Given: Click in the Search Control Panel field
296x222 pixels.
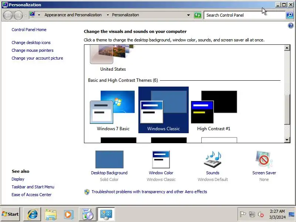Looking at the screenshot, I should pos(245,15).
